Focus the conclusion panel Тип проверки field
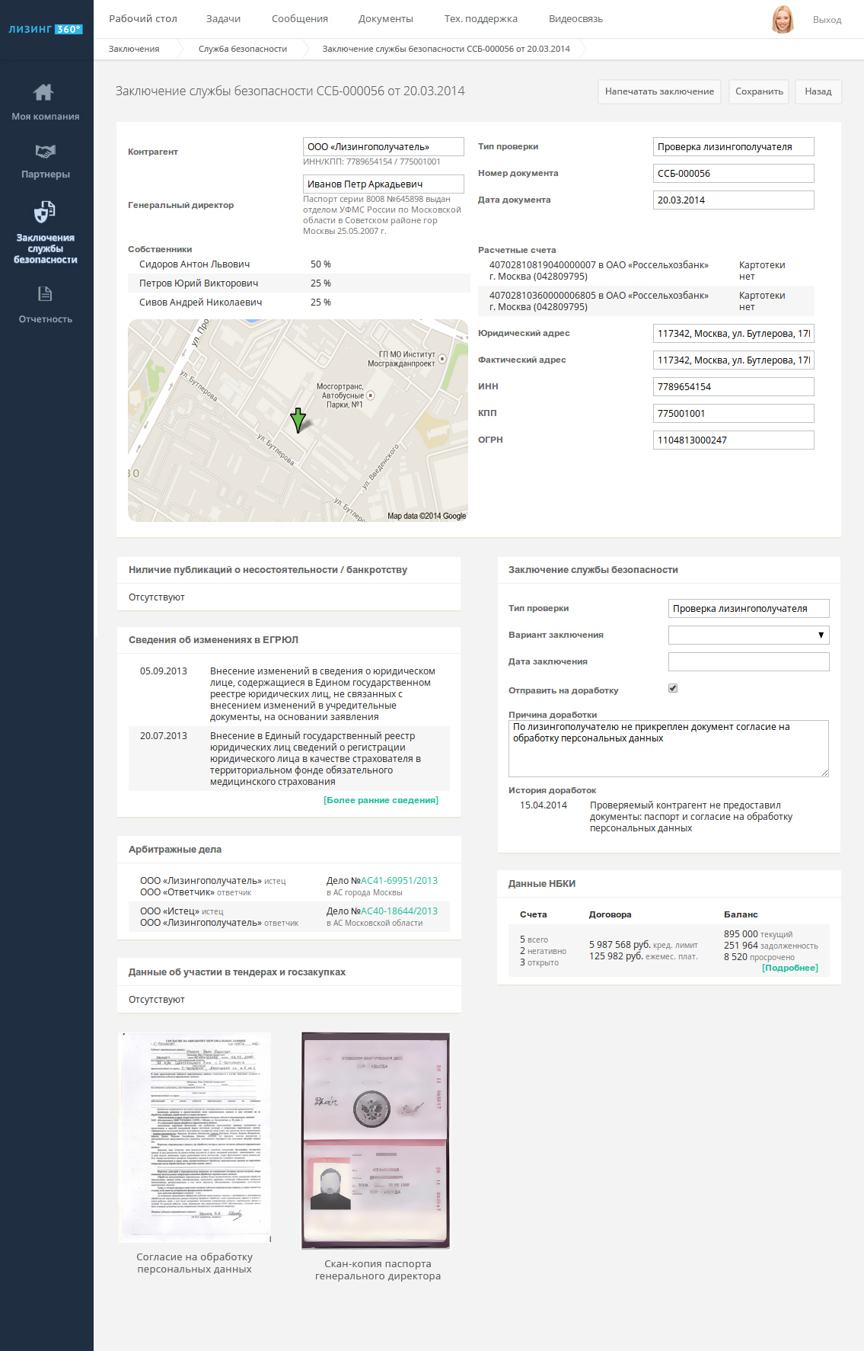The width and height of the screenshot is (864, 1351). (748, 608)
